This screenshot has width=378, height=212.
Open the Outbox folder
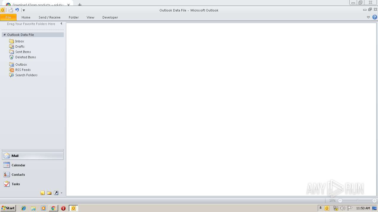[x=21, y=64]
